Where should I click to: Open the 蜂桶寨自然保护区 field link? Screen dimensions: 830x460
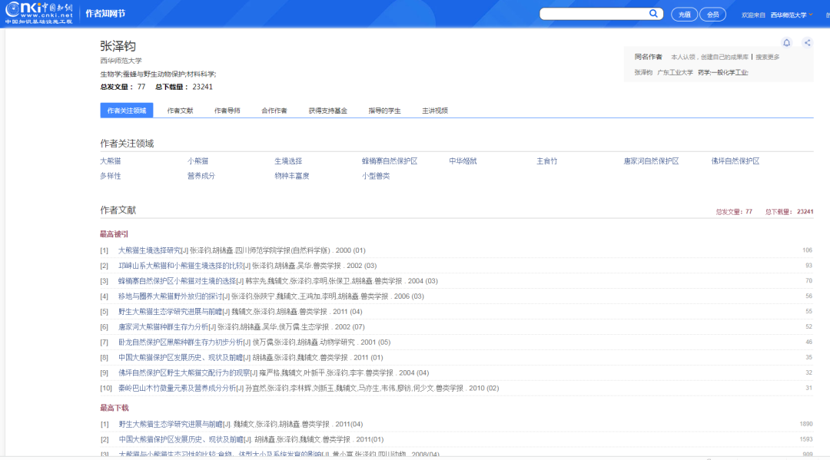[389, 161]
